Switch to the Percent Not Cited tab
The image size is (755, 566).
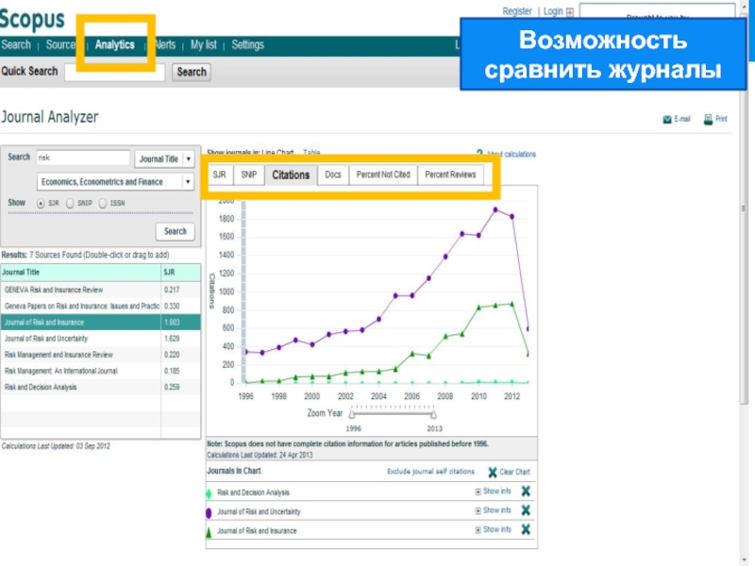382,175
